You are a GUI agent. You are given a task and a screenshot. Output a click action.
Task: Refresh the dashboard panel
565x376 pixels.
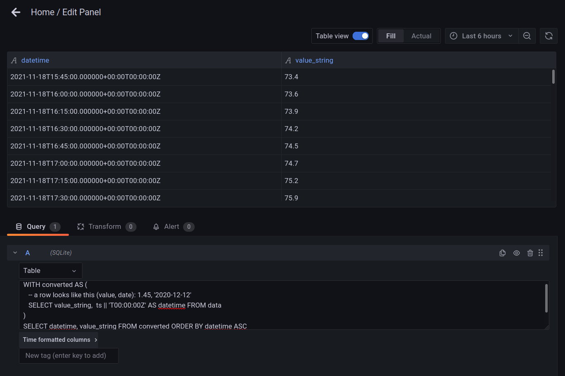click(549, 36)
